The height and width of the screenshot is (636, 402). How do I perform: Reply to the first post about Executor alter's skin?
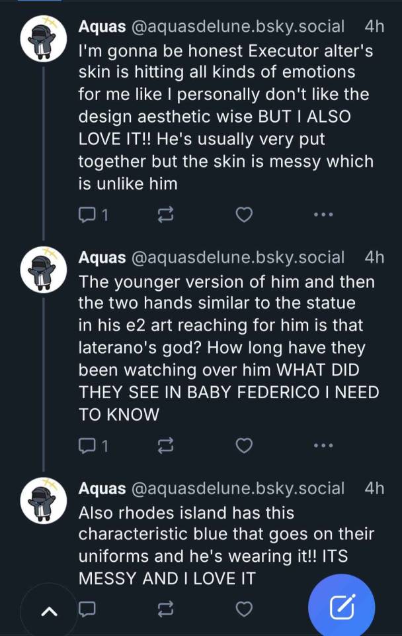88,215
